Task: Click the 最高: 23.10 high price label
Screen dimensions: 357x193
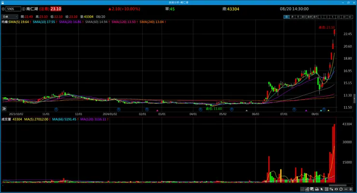Action: [327, 27]
